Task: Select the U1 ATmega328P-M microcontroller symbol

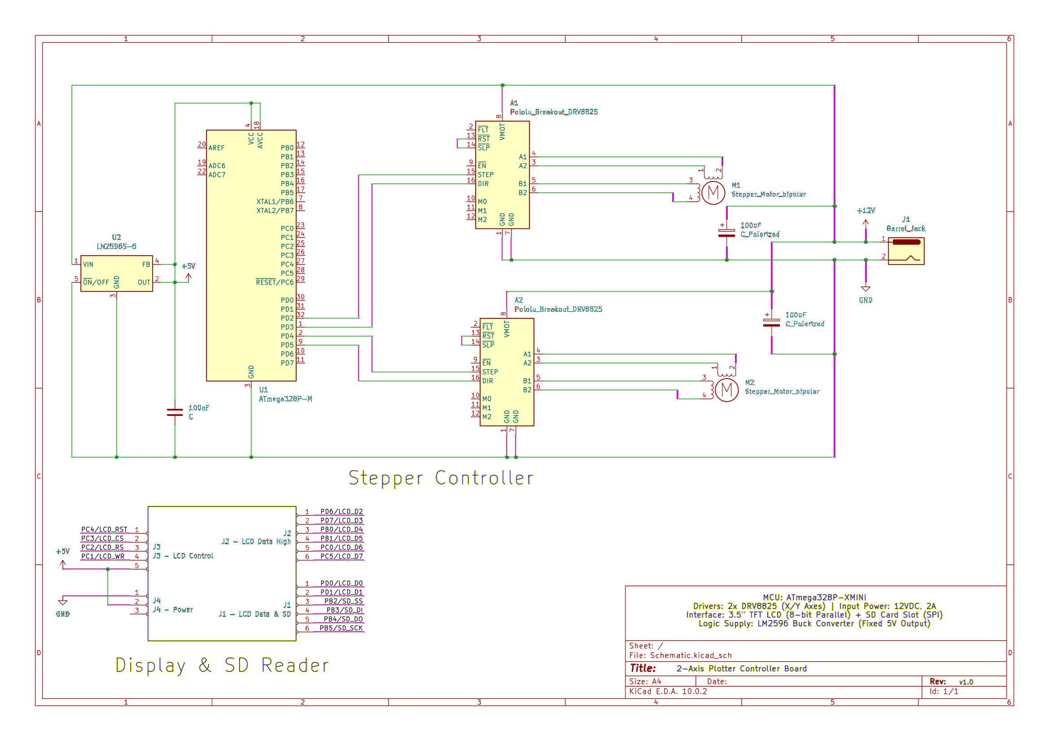Action: (251, 255)
